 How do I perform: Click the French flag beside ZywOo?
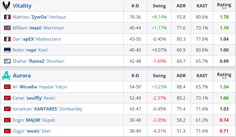coord(7,17)
